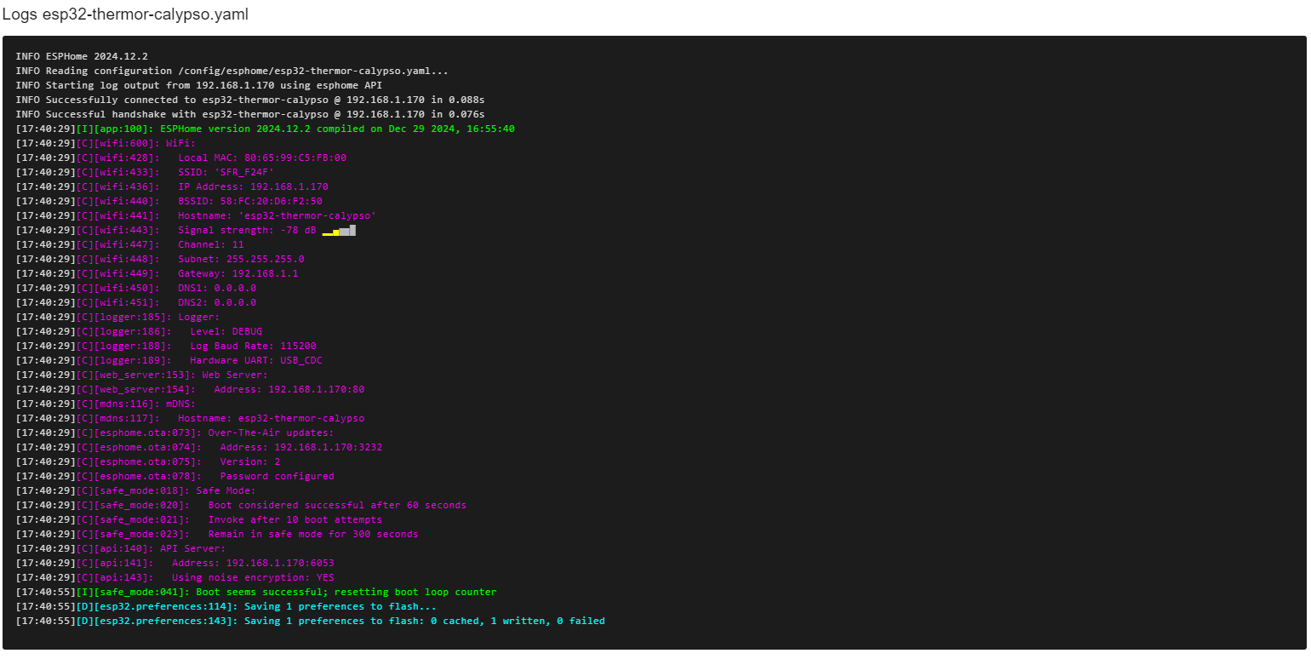Click the 'Over-The-Air updates:' line
Image resolution: width=1311 pixels, height=659 pixels.
click(175, 433)
